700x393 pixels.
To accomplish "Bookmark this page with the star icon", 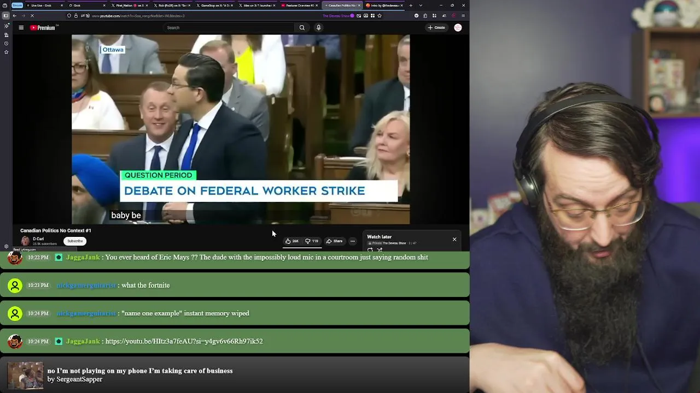I will [380, 16].
